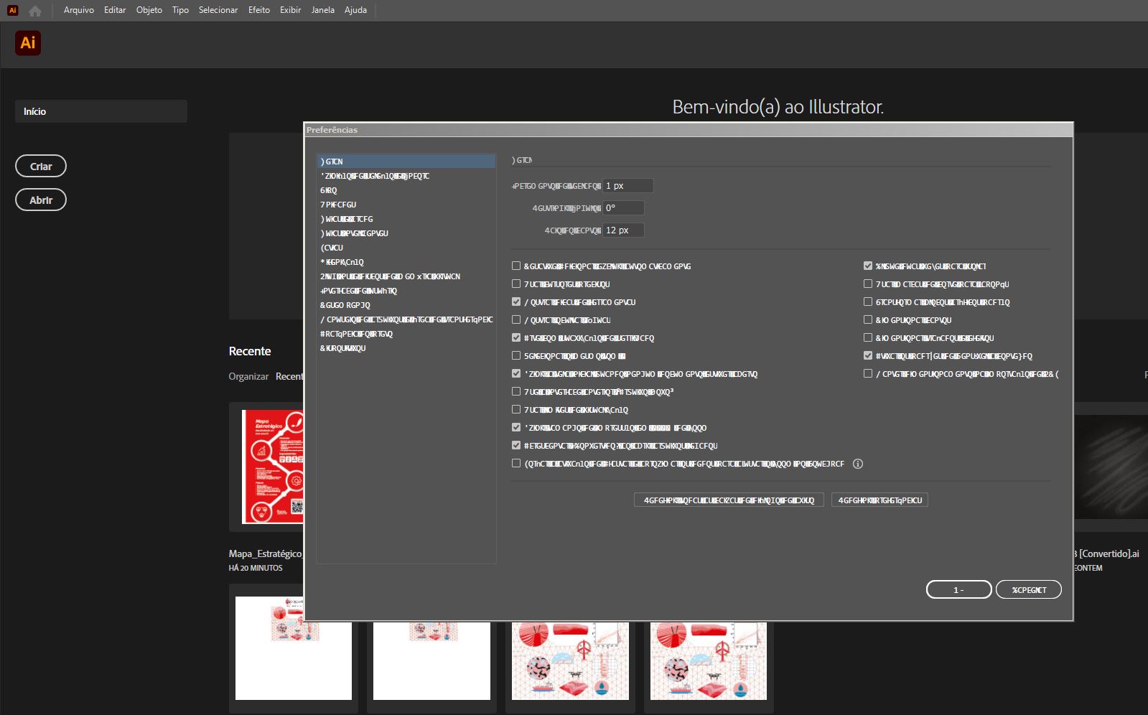Open the Arquivo menu
This screenshot has height=715, width=1148.
79,10
